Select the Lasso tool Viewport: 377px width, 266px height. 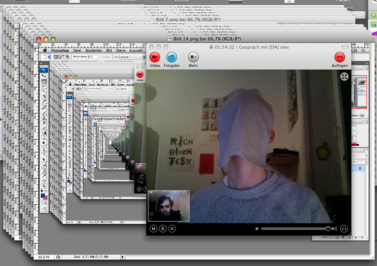(x=44, y=86)
